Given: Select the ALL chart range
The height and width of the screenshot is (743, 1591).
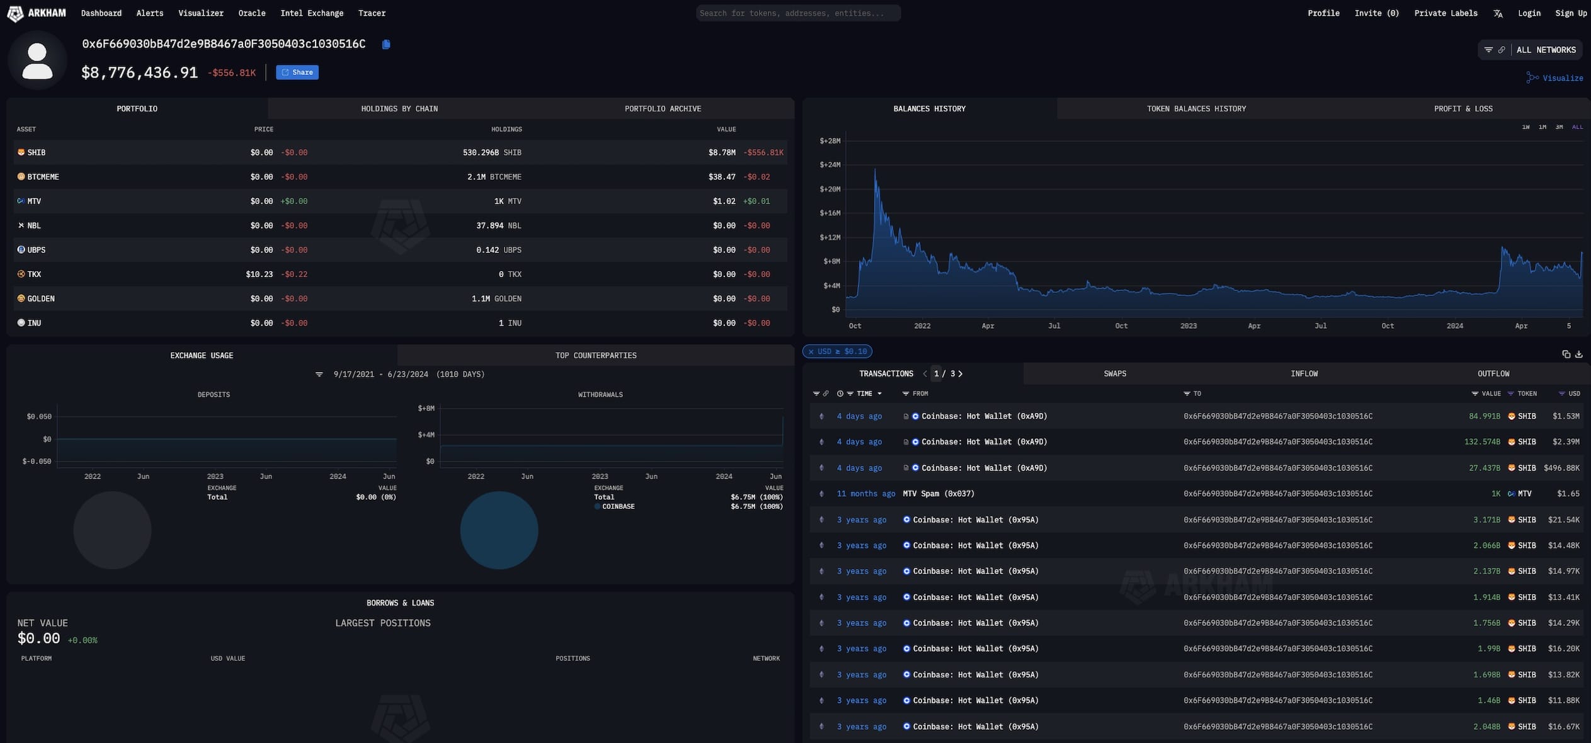Looking at the screenshot, I should click(x=1577, y=127).
